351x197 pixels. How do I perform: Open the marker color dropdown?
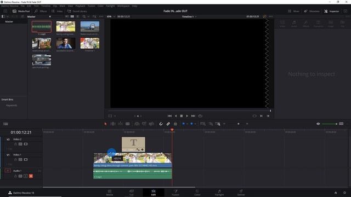pos(195,124)
